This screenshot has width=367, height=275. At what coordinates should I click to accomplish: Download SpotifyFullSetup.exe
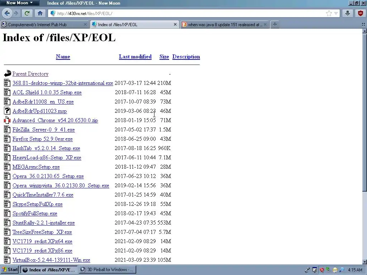coord(35,213)
